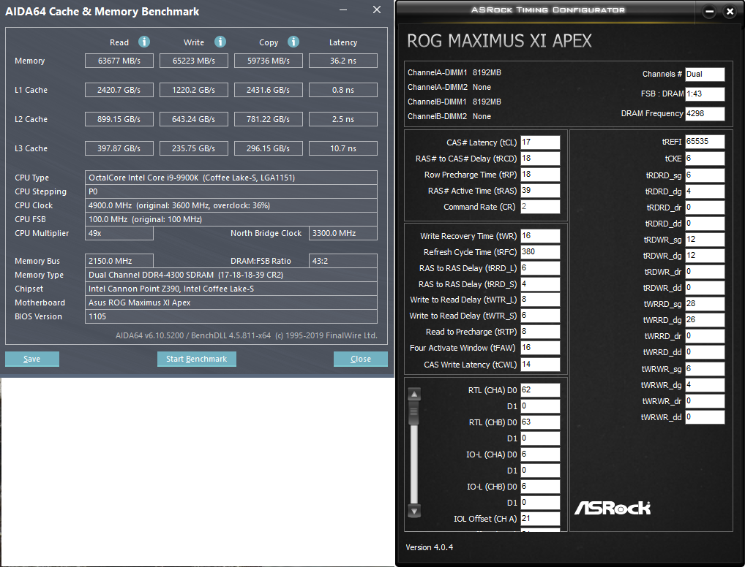This screenshot has height=567, width=745.
Task: Start Benchmark in AIDA64
Action: coord(197,359)
